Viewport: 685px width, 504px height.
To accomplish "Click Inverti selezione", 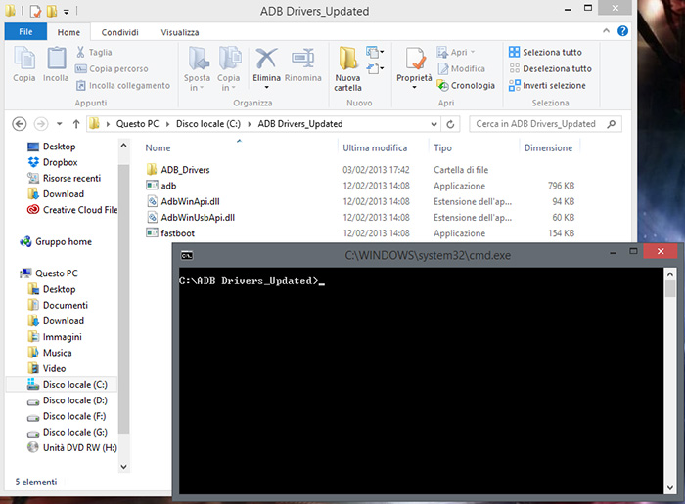I will coord(547,85).
